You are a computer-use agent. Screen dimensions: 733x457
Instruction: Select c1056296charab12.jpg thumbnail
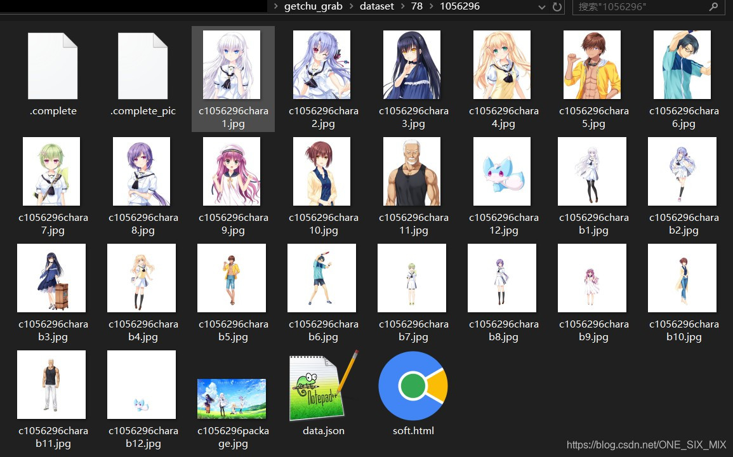click(142, 385)
